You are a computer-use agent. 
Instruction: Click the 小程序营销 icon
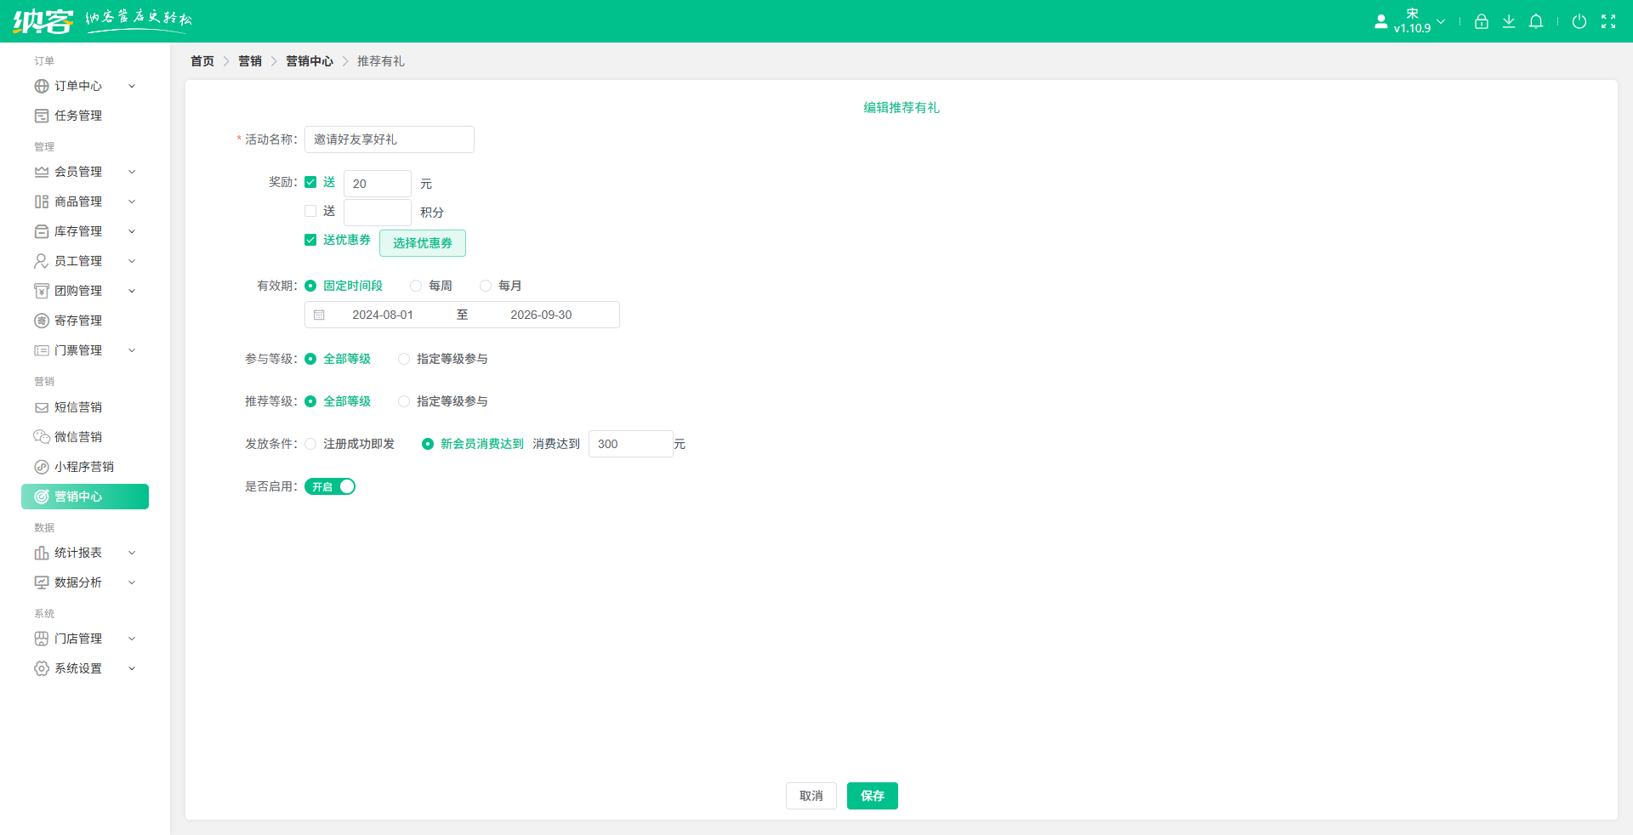tap(41, 467)
